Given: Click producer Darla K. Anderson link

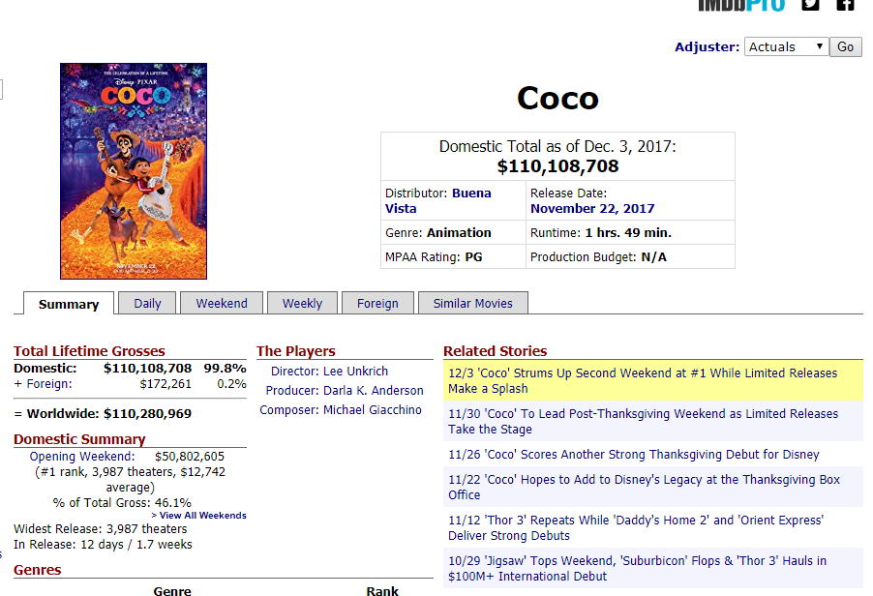Looking at the screenshot, I should (373, 390).
